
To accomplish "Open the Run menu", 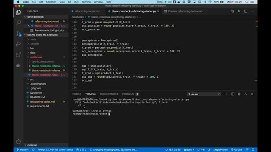I will [76, 2].
